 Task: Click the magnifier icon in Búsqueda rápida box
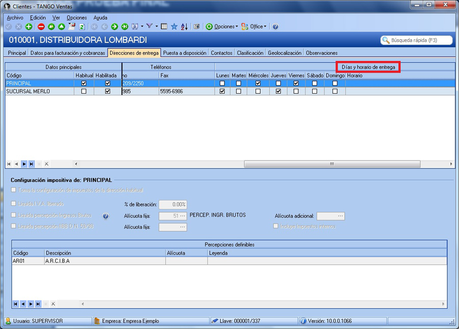click(x=386, y=40)
